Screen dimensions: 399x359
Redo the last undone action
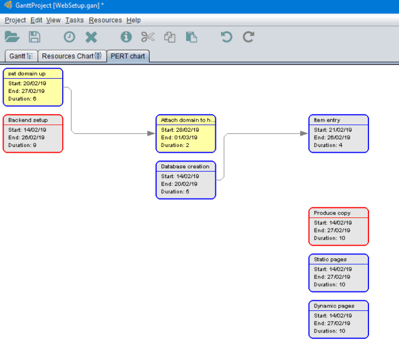tap(248, 37)
